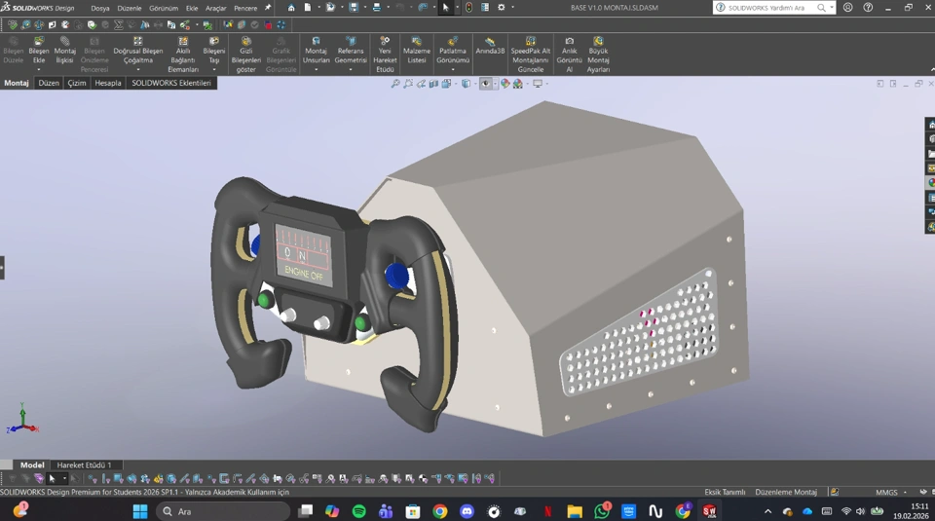Click the Yeni Hareket Etüdü icon
This screenshot has height=521, width=935.
point(385,43)
